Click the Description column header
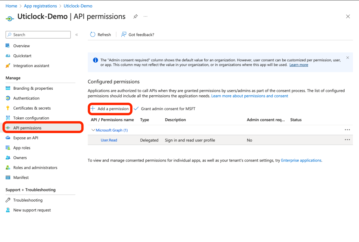 (175, 120)
